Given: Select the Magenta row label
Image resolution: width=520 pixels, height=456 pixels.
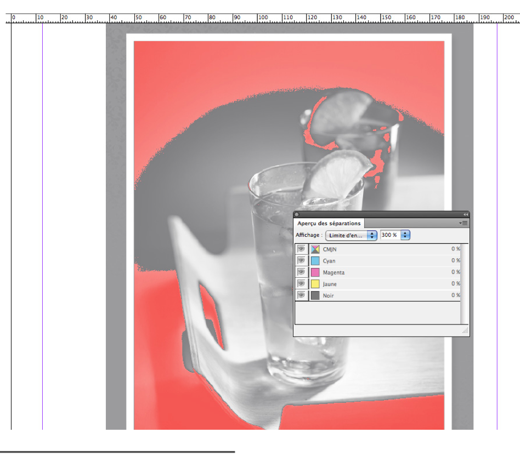Looking at the screenshot, I should pos(334,272).
